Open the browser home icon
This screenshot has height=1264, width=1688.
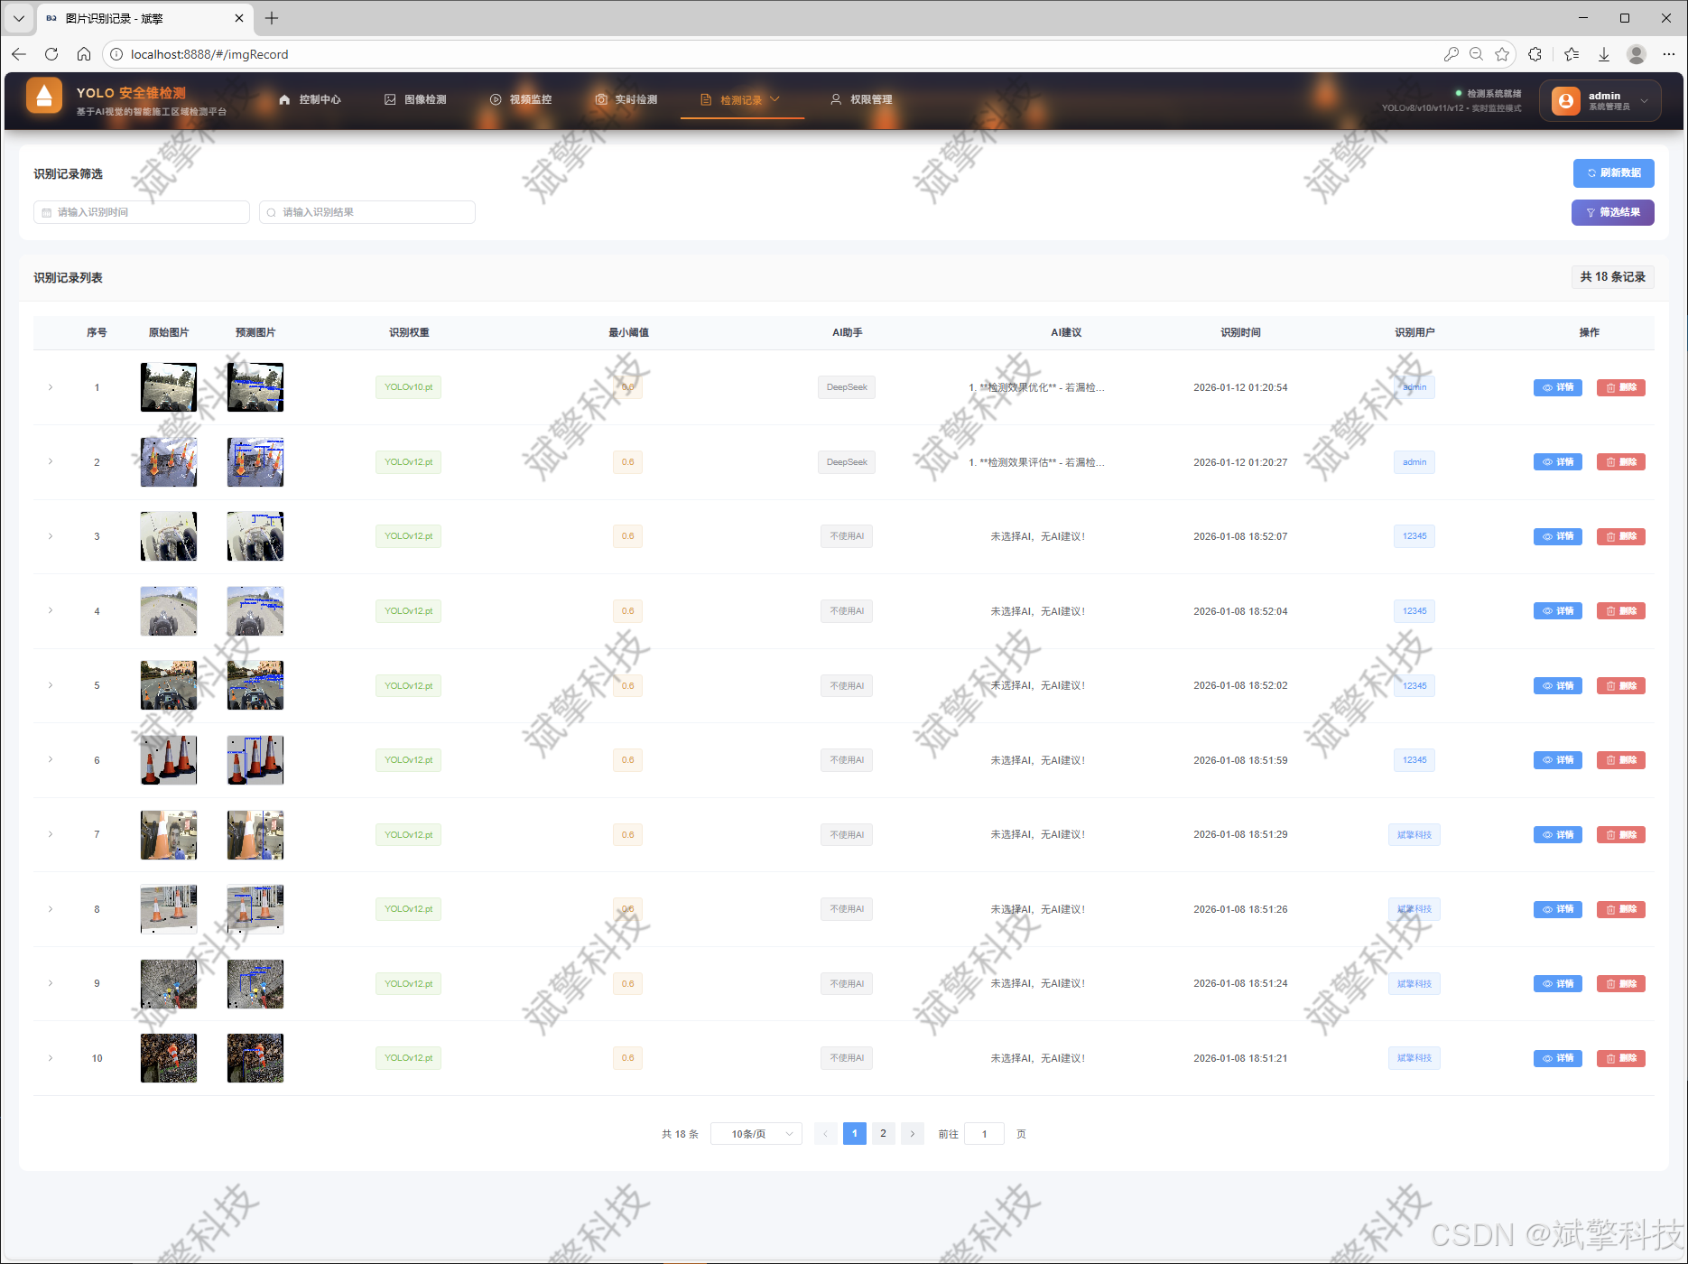coord(84,54)
